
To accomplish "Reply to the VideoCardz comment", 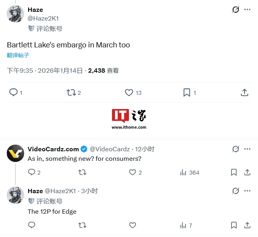I will point(32,172).
